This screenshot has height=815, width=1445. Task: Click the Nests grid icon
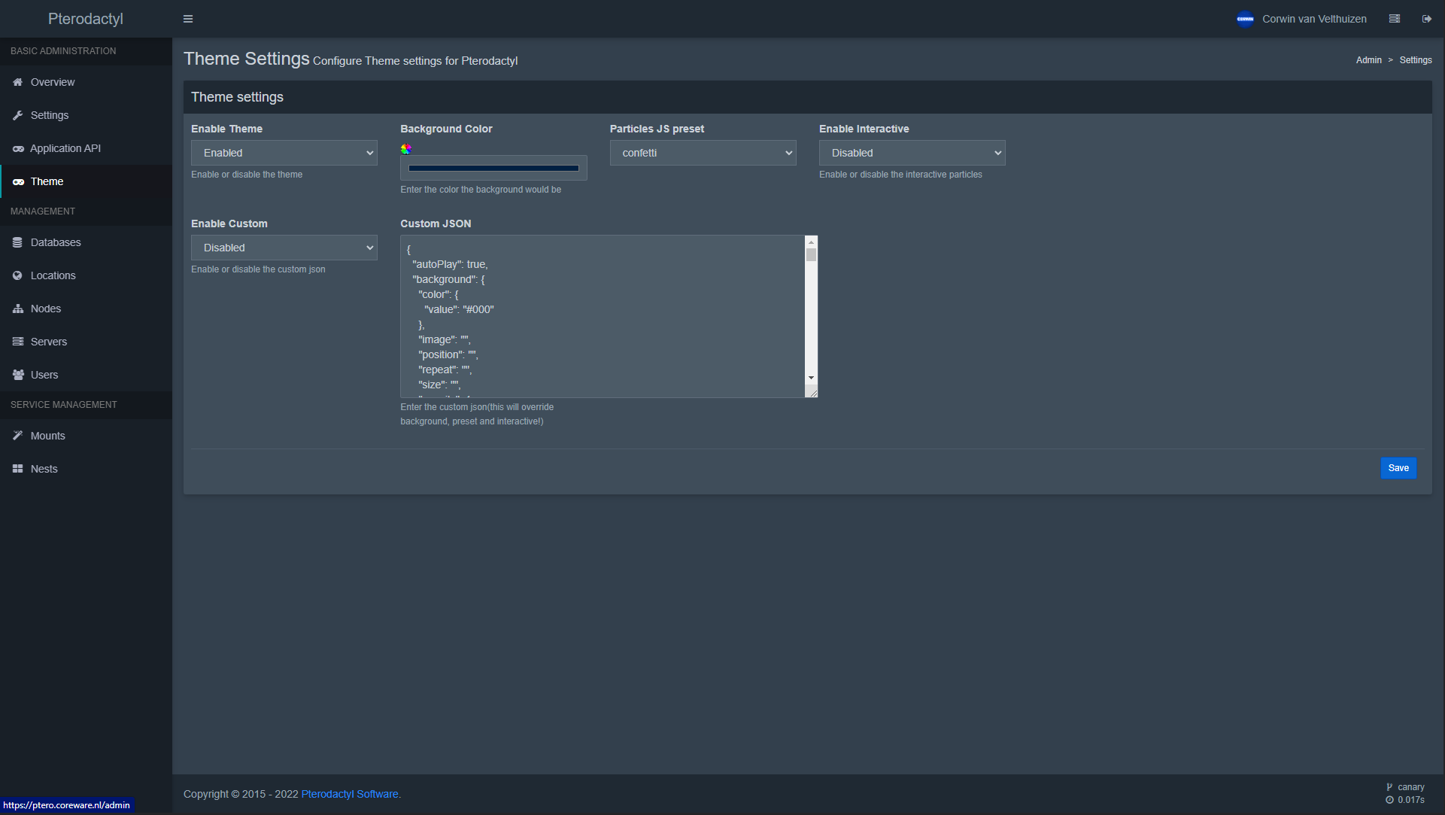pyautogui.click(x=17, y=469)
